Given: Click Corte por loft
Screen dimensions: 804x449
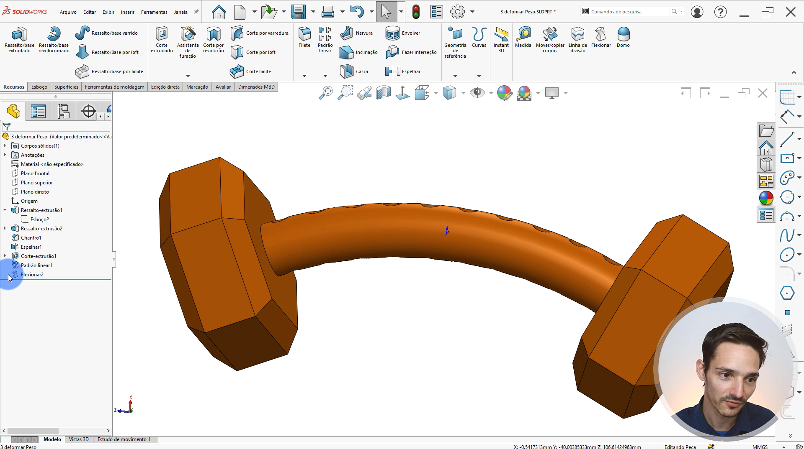Looking at the screenshot, I should 253,52.
